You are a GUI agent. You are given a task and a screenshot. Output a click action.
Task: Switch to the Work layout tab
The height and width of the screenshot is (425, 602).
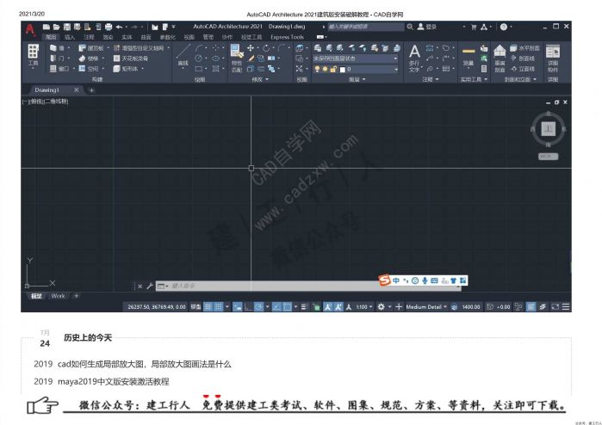(x=58, y=296)
